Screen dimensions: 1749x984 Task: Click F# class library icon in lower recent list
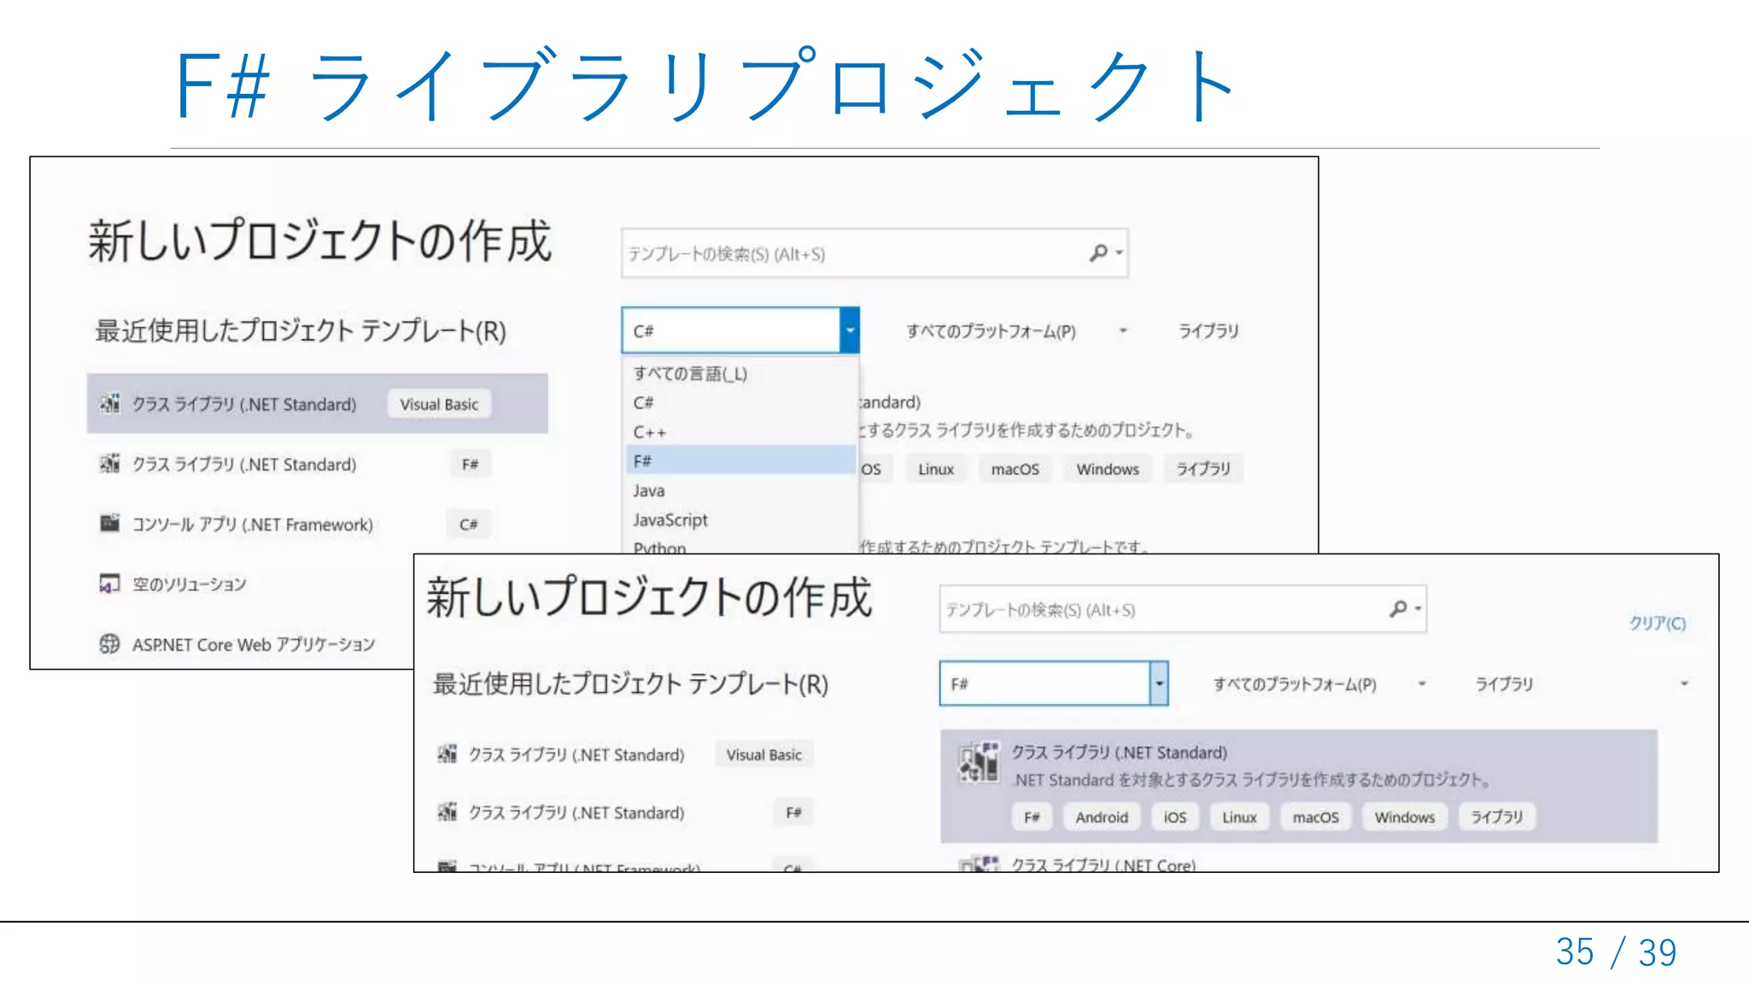click(x=447, y=812)
